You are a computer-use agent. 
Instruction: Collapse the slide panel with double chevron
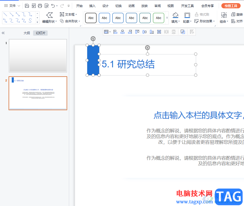pyautogui.click(x=3, y=33)
